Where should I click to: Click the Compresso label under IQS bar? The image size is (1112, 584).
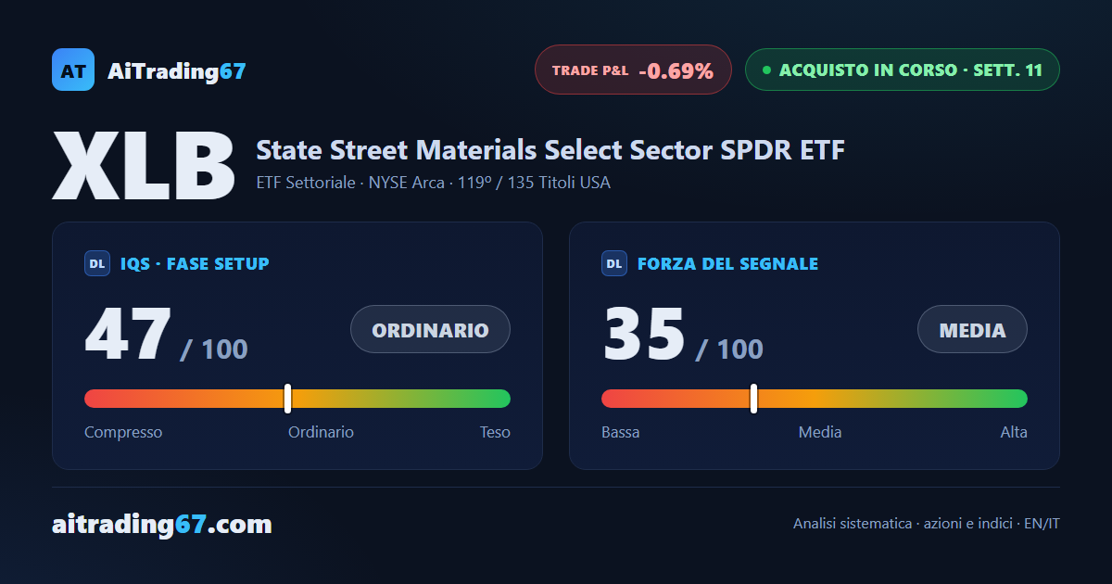[123, 432]
